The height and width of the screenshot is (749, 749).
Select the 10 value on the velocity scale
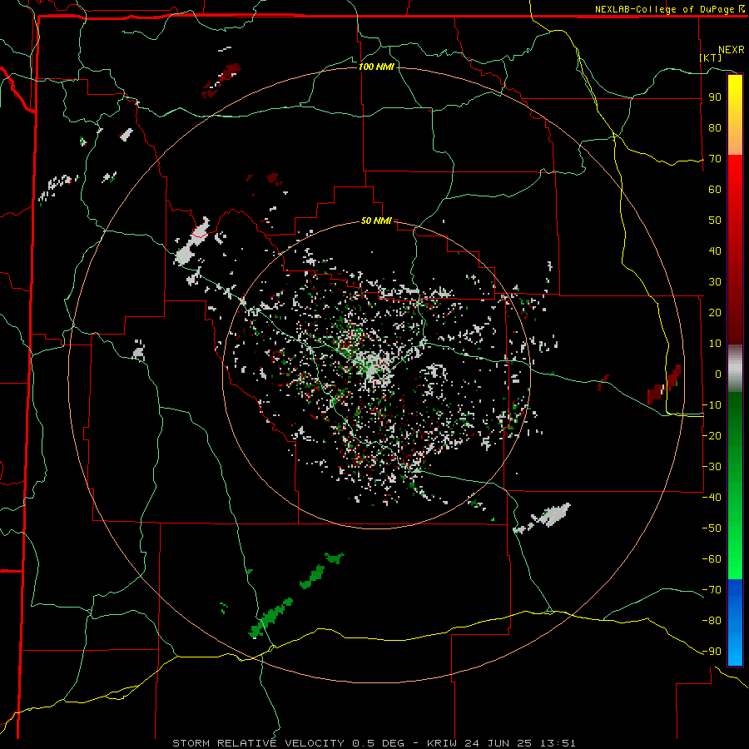pos(715,344)
